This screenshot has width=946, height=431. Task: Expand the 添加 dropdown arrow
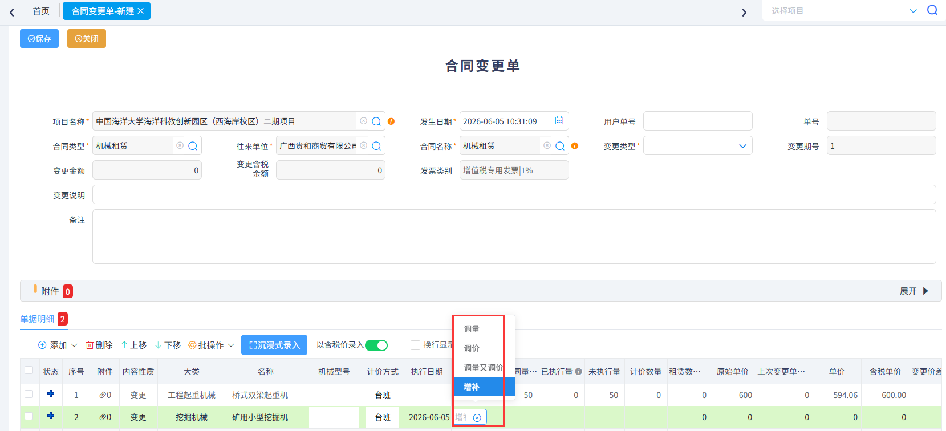(74, 345)
